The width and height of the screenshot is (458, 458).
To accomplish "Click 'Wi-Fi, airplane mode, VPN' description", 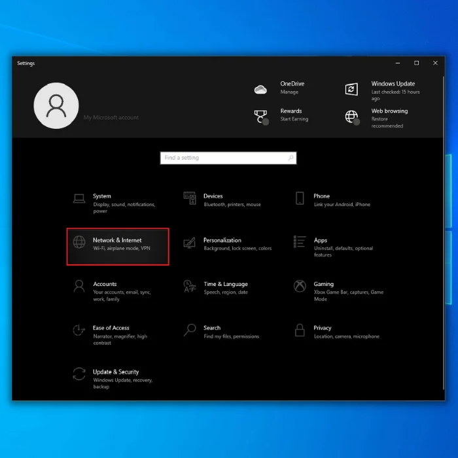I will [x=122, y=248].
